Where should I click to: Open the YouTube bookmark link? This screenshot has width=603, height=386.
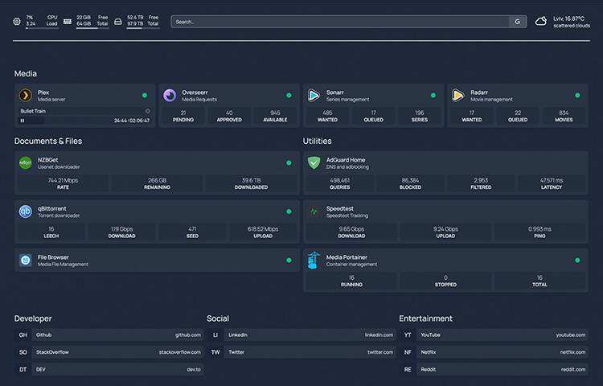(494, 335)
